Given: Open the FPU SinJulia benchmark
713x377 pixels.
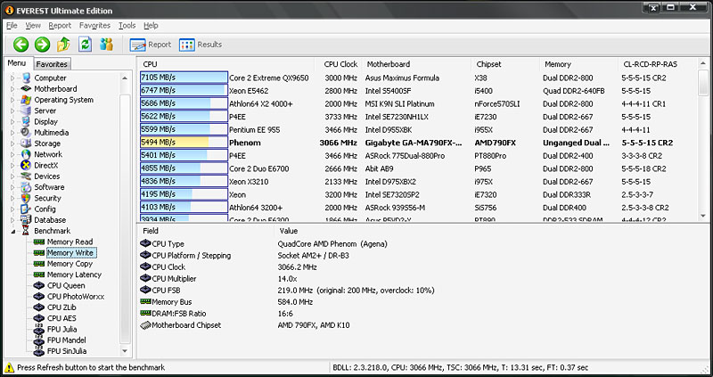Looking at the screenshot, I should pyautogui.click(x=67, y=350).
